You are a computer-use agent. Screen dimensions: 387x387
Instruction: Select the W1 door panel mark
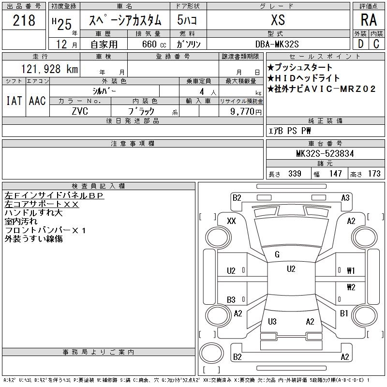tap(351, 271)
